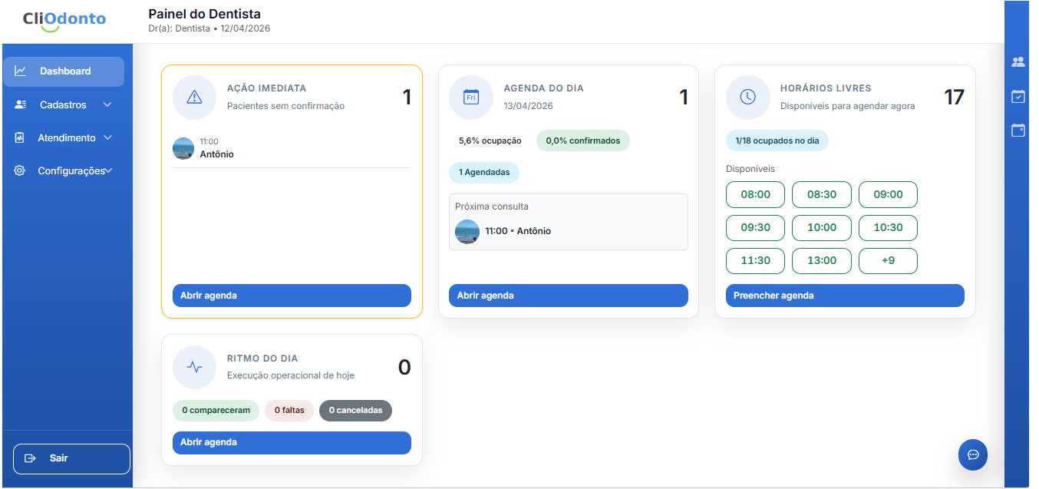Select the 10:30 time slot
Image resolution: width=1039 pixels, height=489 pixels.
[888, 227]
